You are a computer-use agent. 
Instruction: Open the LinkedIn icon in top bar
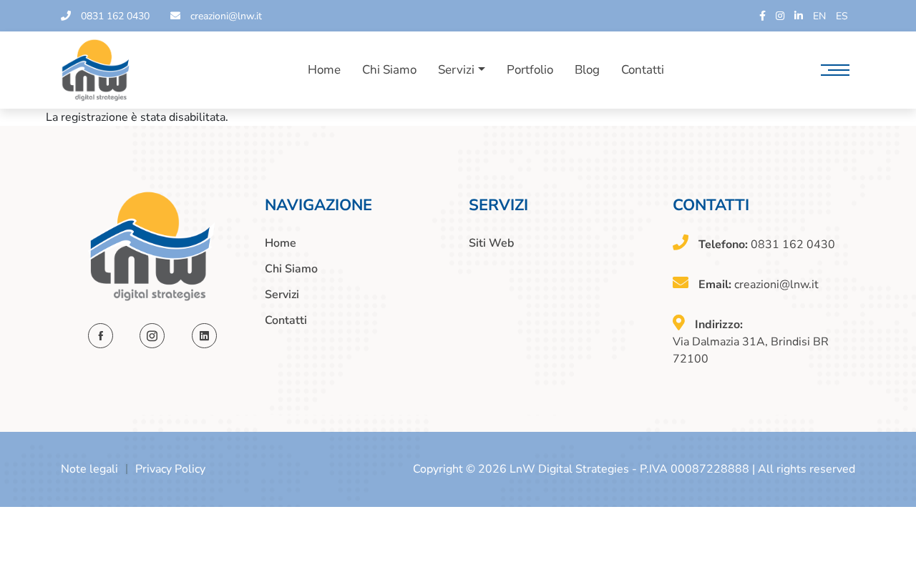[x=799, y=15]
